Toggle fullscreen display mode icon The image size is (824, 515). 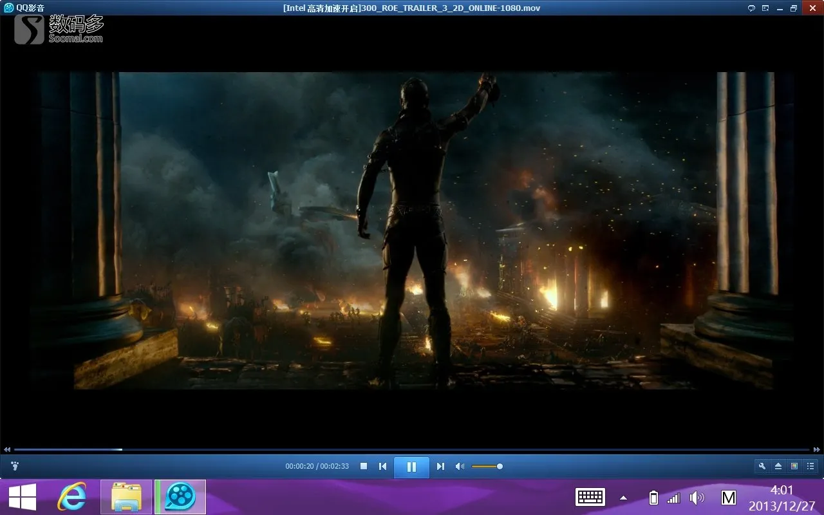point(794,466)
